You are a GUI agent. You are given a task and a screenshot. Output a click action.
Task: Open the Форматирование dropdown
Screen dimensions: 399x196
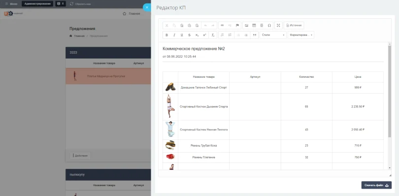pos(301,35)
